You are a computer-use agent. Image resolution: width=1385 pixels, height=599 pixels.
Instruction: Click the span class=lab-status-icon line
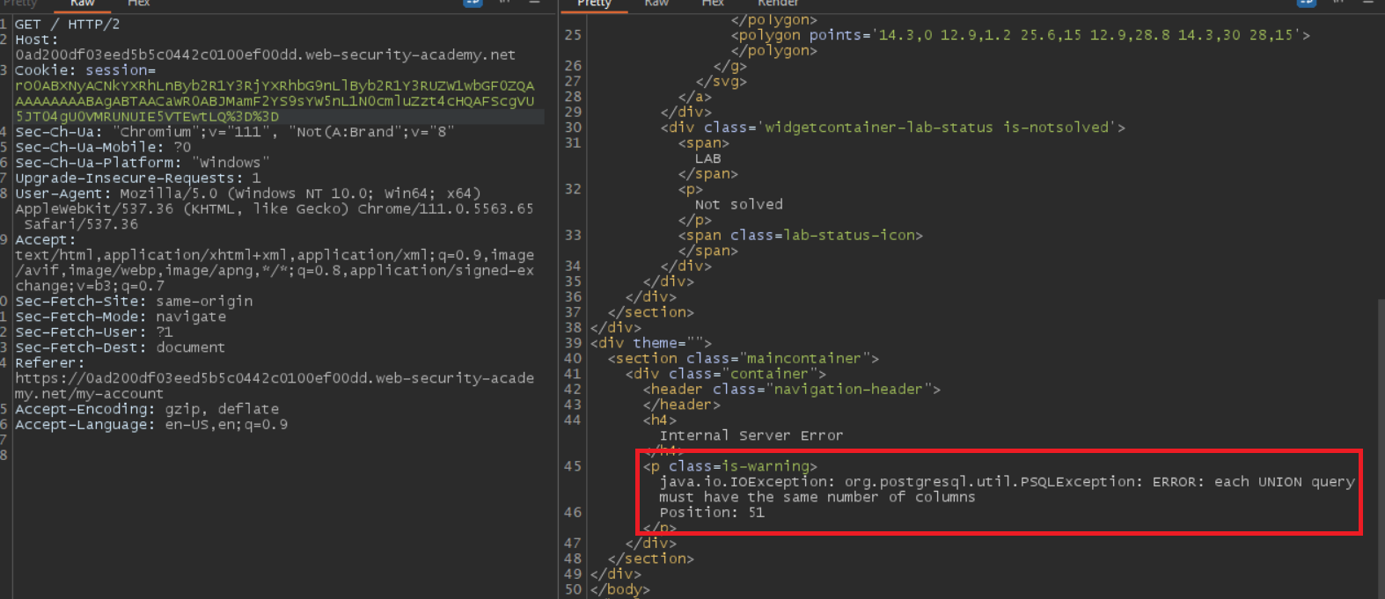(801, 235)
